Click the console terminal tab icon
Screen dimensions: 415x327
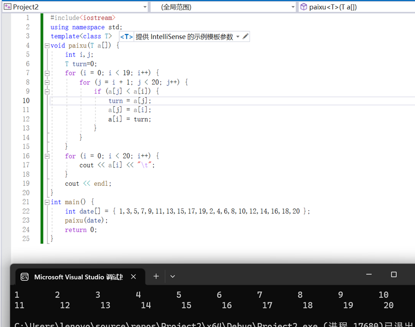click(x=24, y=277)
